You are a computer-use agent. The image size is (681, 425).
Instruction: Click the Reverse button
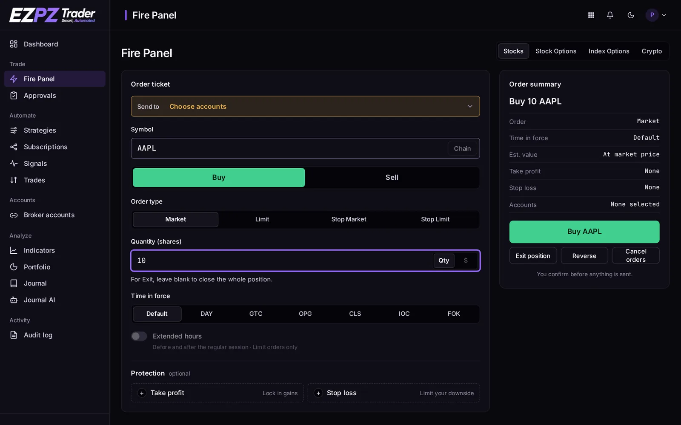pyautogui.click(x=584, y=256)
